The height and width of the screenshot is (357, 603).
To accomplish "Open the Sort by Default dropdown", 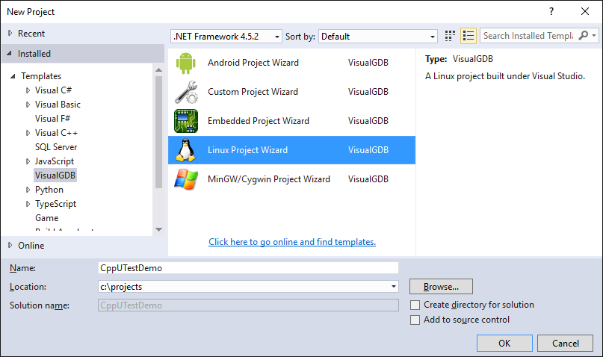I will tap(377, 37).
